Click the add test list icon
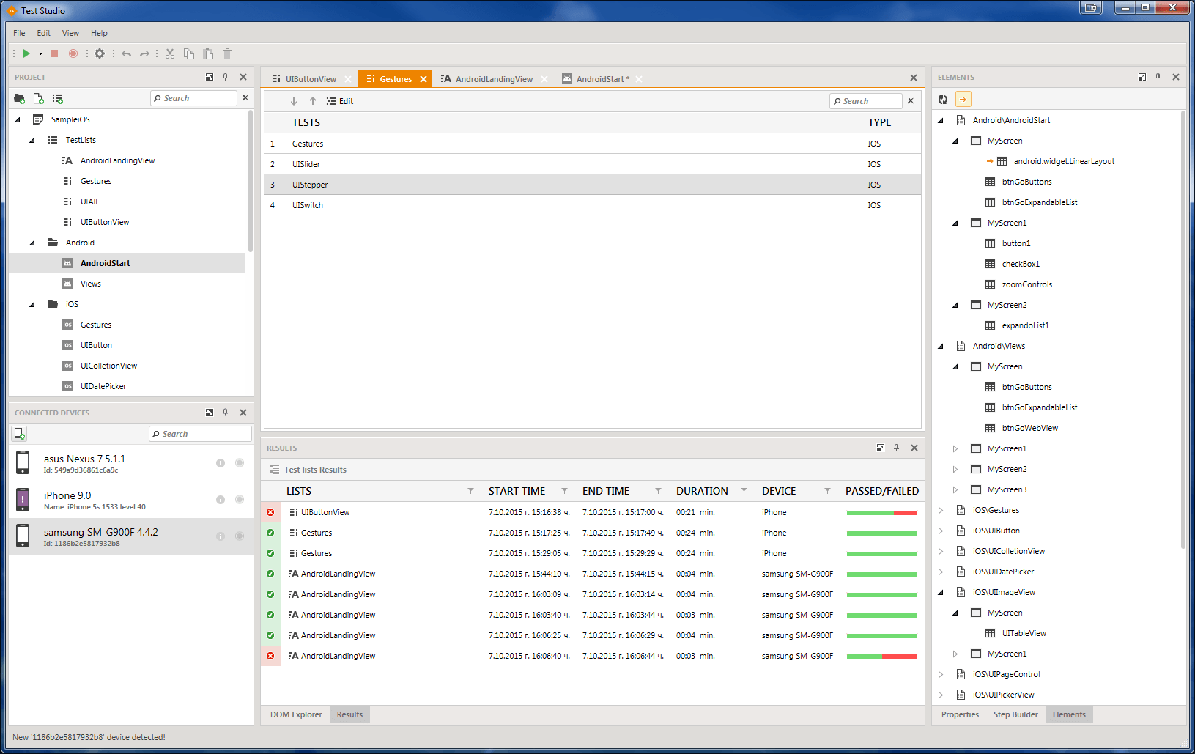Viewport: 1195px width, 754px height. (58, 99)
